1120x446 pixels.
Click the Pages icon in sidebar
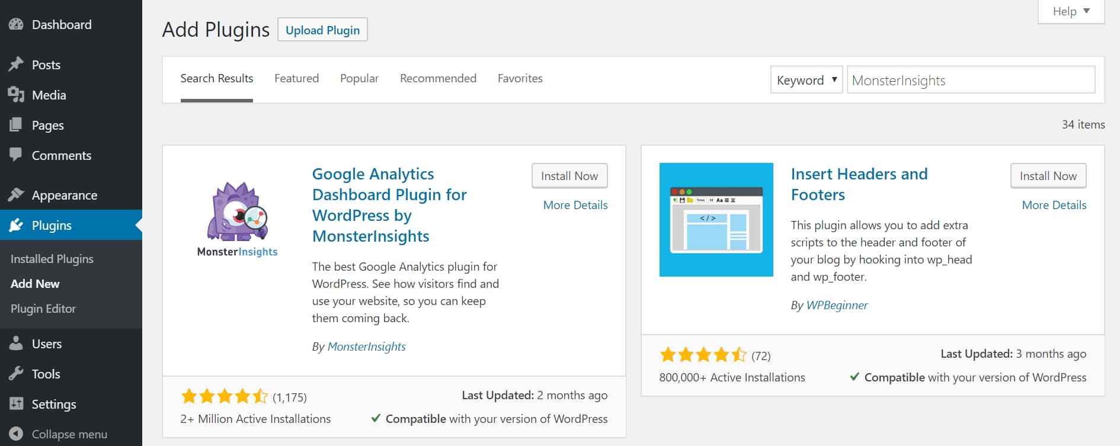(x=16, y=125)
